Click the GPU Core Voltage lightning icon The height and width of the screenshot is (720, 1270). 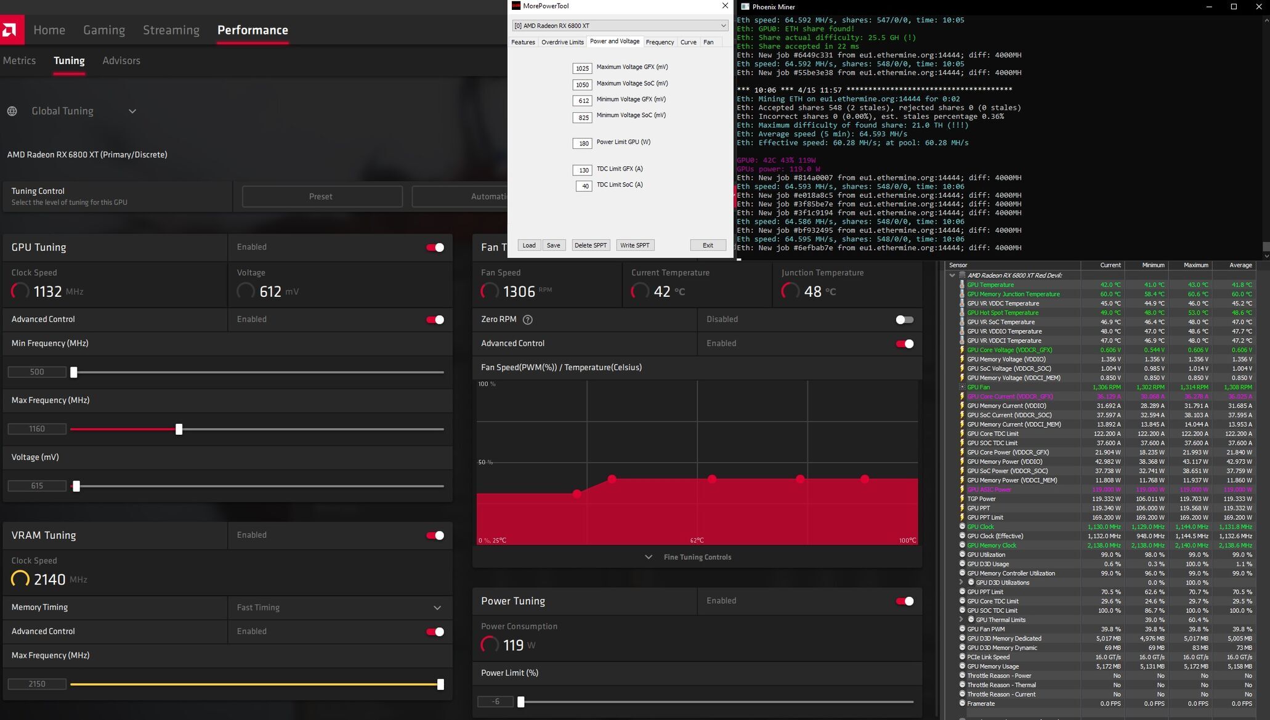pyautogui.click(x=962, y=350)
